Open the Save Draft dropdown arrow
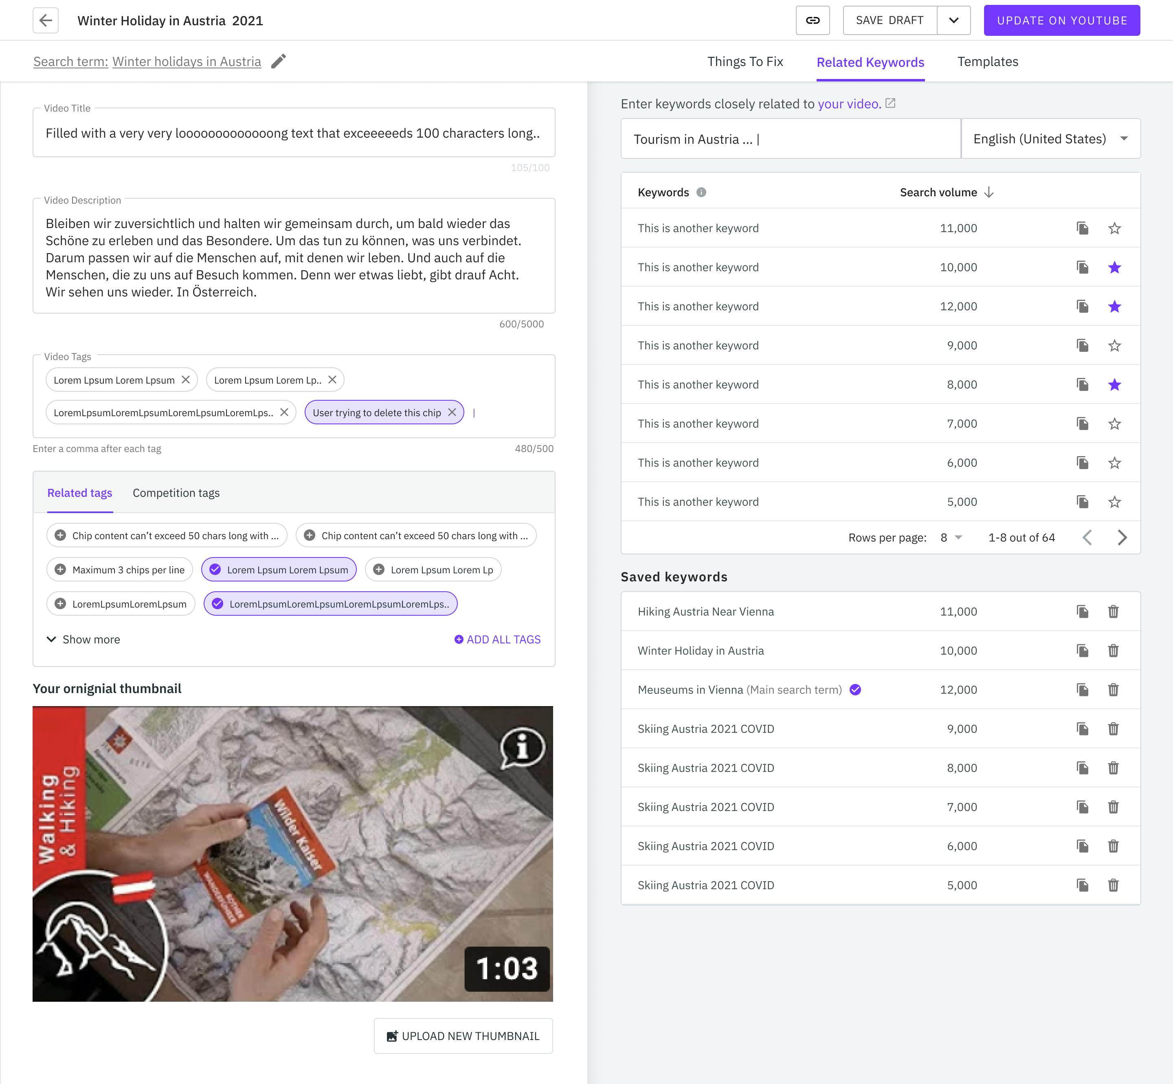The height and width of the screenshot is (1084, 1173). click(953, 20)
